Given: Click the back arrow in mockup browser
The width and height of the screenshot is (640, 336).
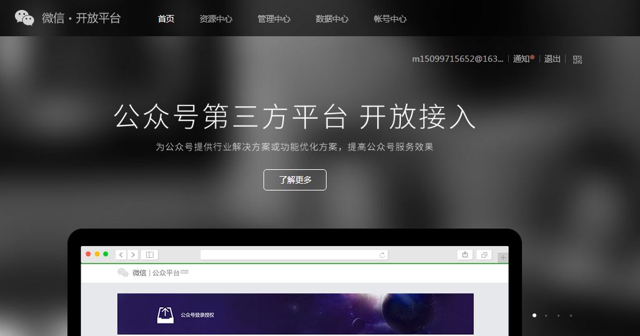Looking at the screenshot, I should click(121, 255).
